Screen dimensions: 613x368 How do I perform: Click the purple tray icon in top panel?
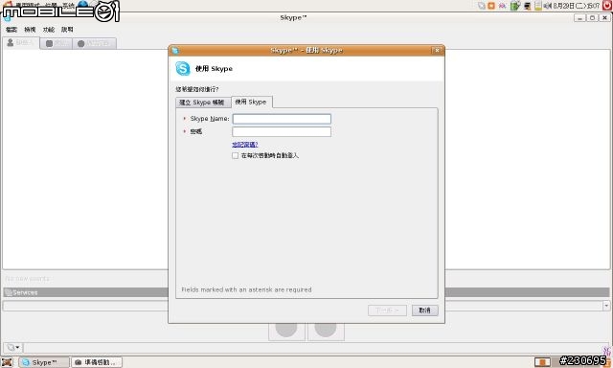pos(502,6)
